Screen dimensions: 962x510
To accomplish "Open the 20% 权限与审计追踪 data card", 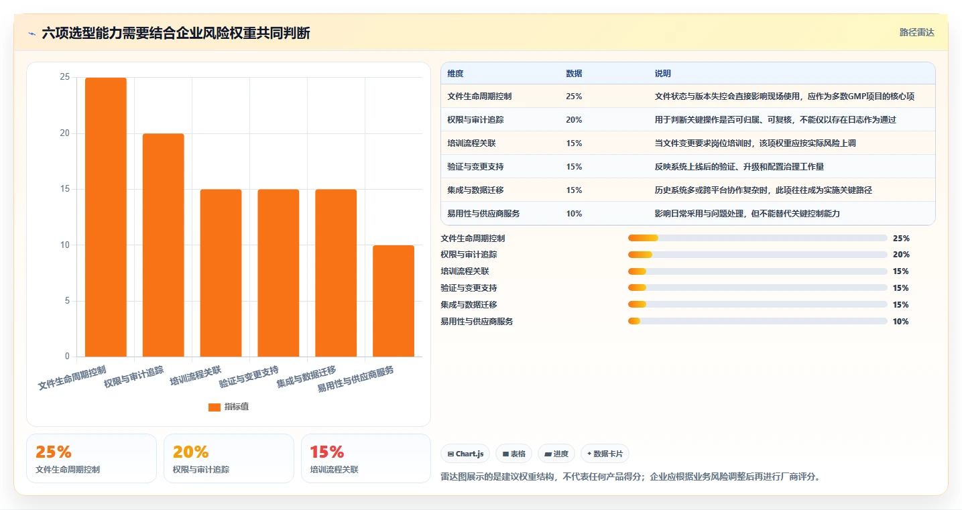I will [x=229, y=458].
